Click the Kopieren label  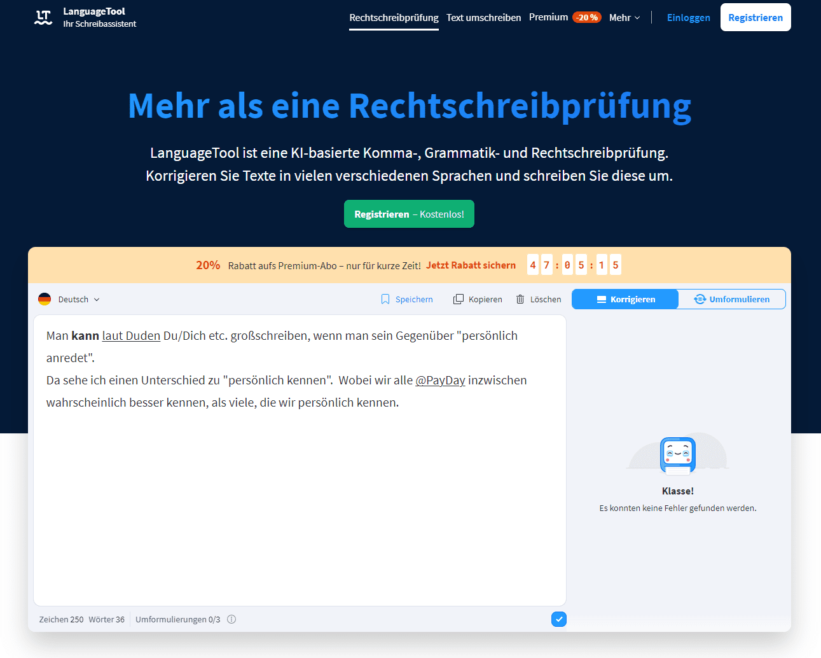(485, 299)
